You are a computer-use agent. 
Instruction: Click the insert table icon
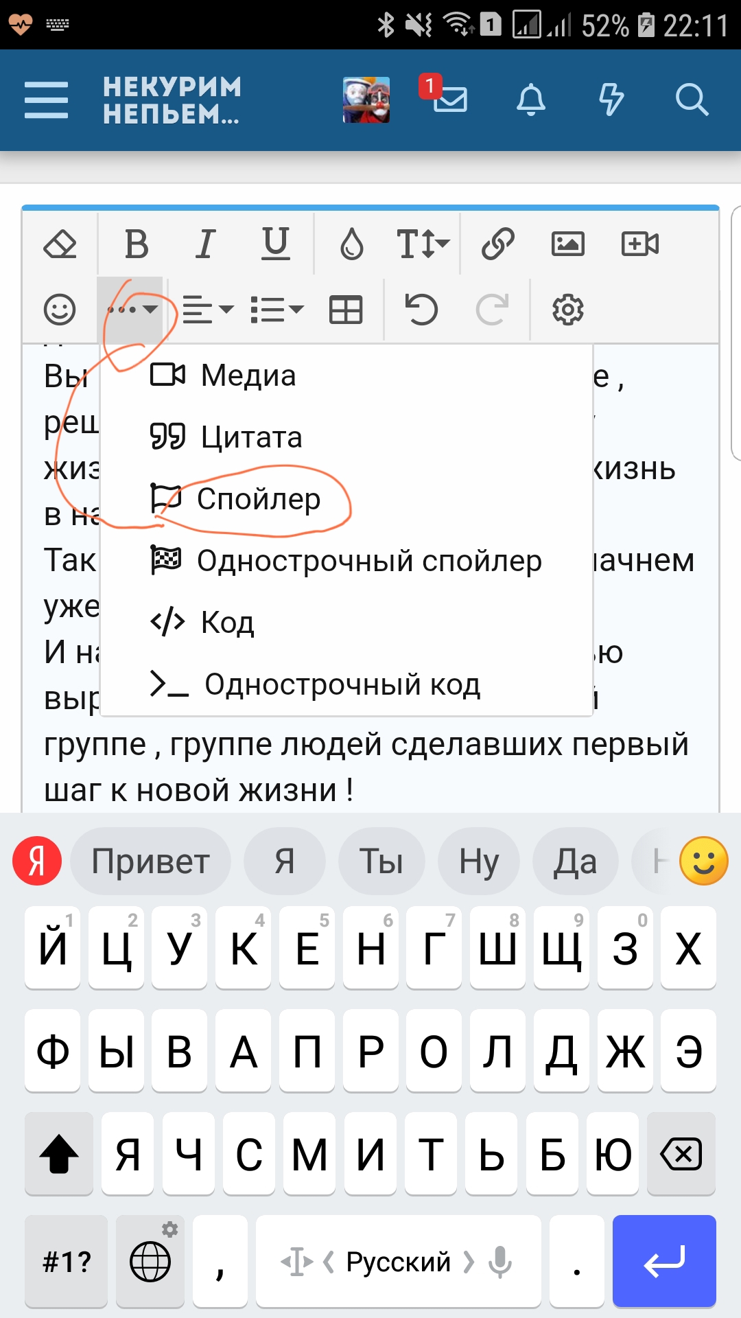coord(346,310)
